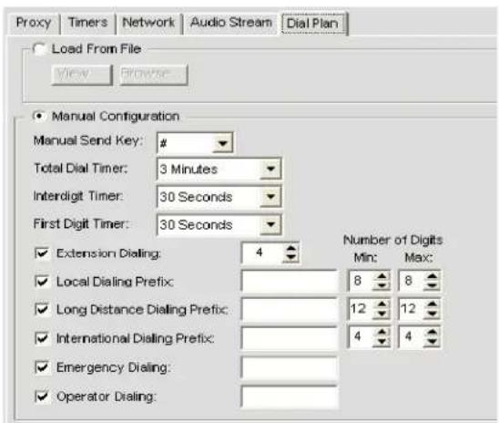499x423 pixels.
Task: Increase International Dialing minimum digits
Action: click(382, 332)
